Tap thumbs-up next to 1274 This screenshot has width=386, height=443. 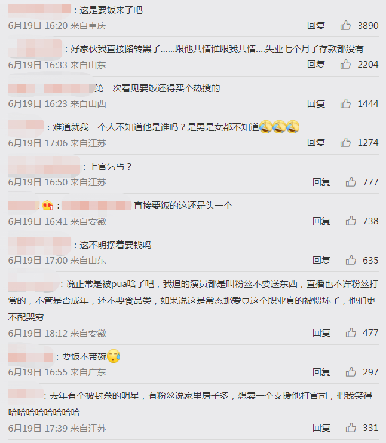click(x=345, y=143)
